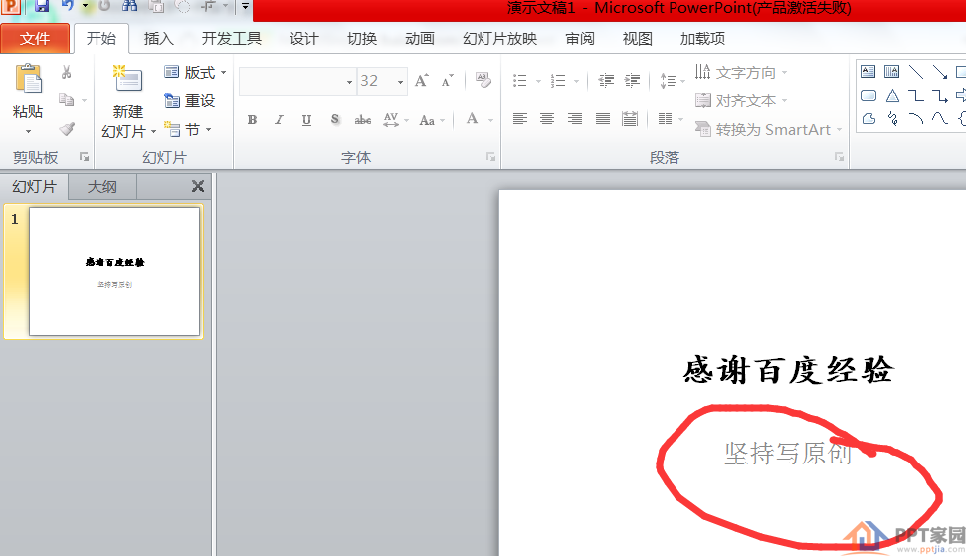The image size is (966, 556).
Task: Center align the text
Action: 547,118
